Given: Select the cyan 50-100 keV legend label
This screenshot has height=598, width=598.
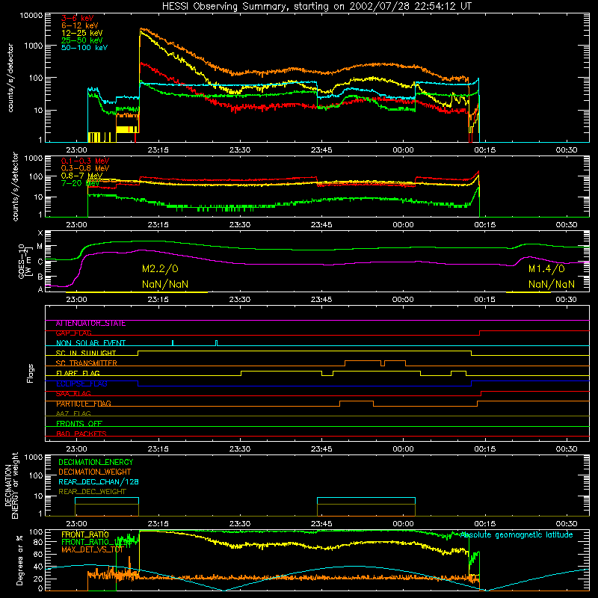Looking at the screenshot, I should click(84, 48).
